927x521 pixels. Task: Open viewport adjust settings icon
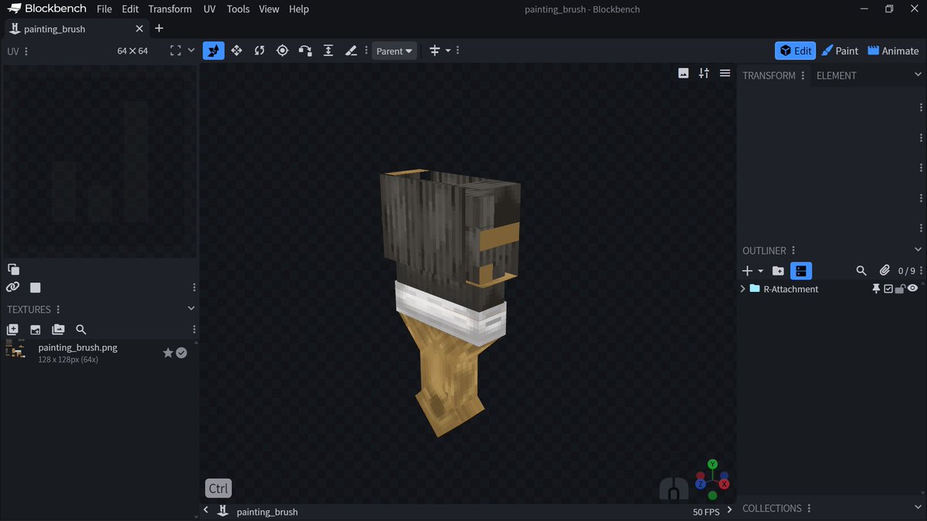pos(704,73)
